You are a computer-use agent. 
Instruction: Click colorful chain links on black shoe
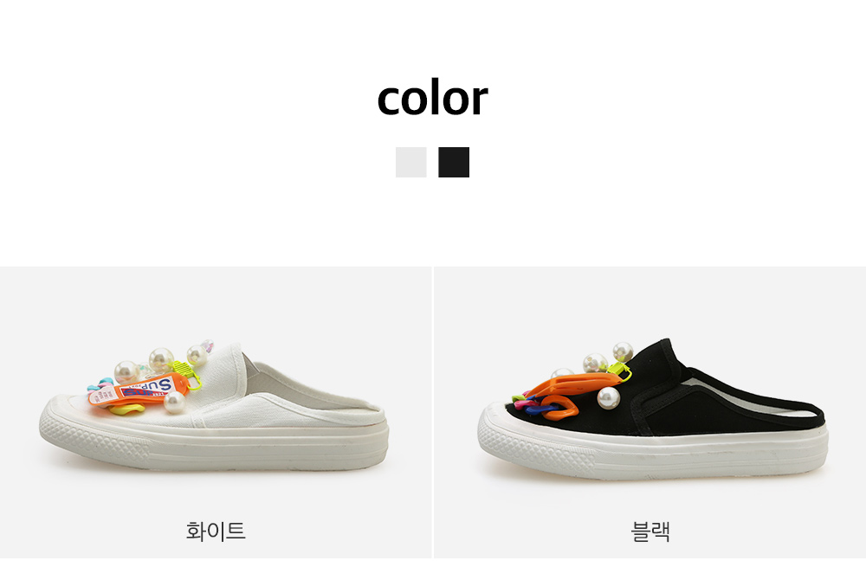[544, 406]
